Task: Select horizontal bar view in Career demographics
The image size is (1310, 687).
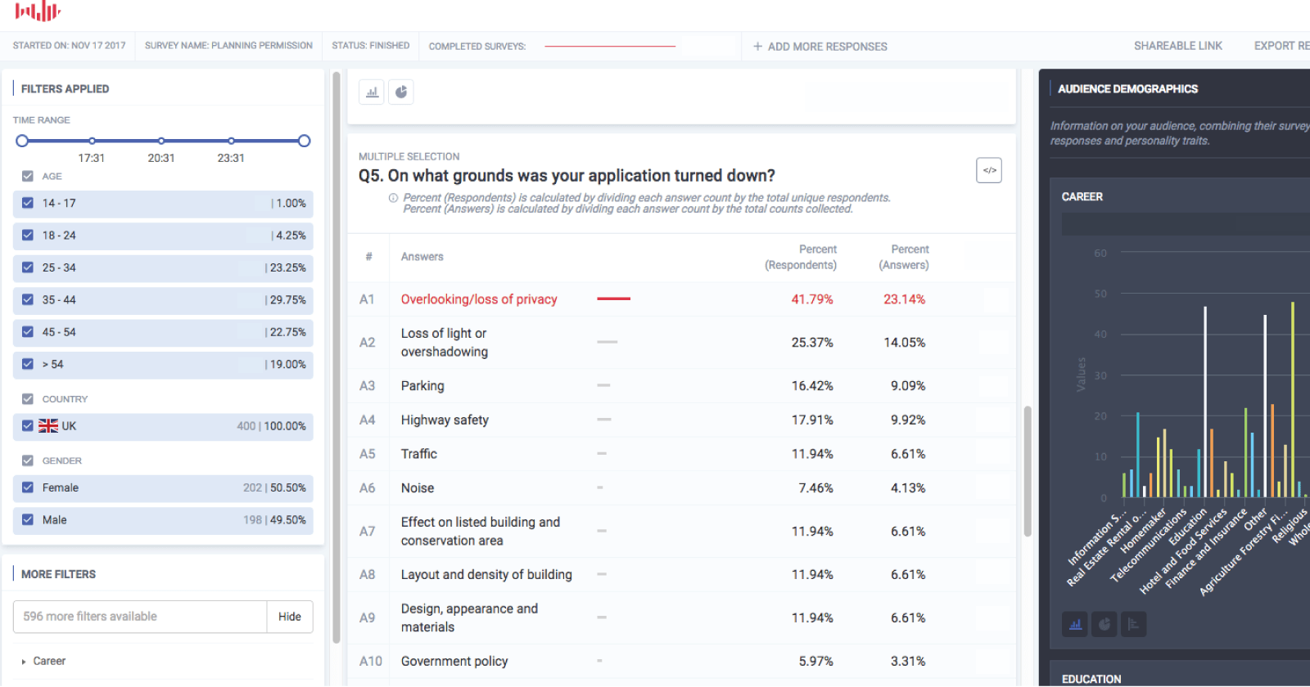Action: (x=1133, y=624)
